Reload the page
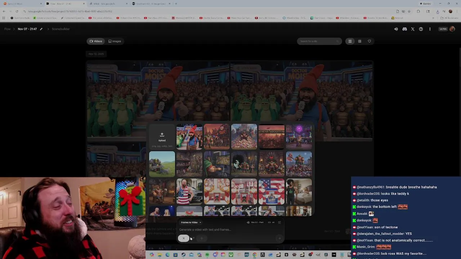Image resolution: width=461 pixels, height=259 pixels. tap(17, 11)
